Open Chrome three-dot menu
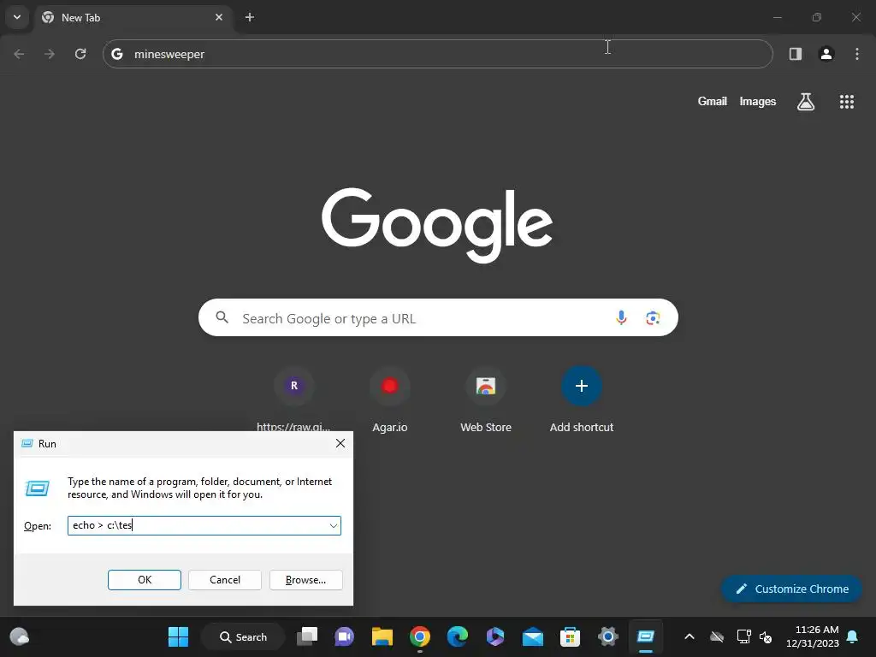Screen dimensions: 876x657 point(857,54)
